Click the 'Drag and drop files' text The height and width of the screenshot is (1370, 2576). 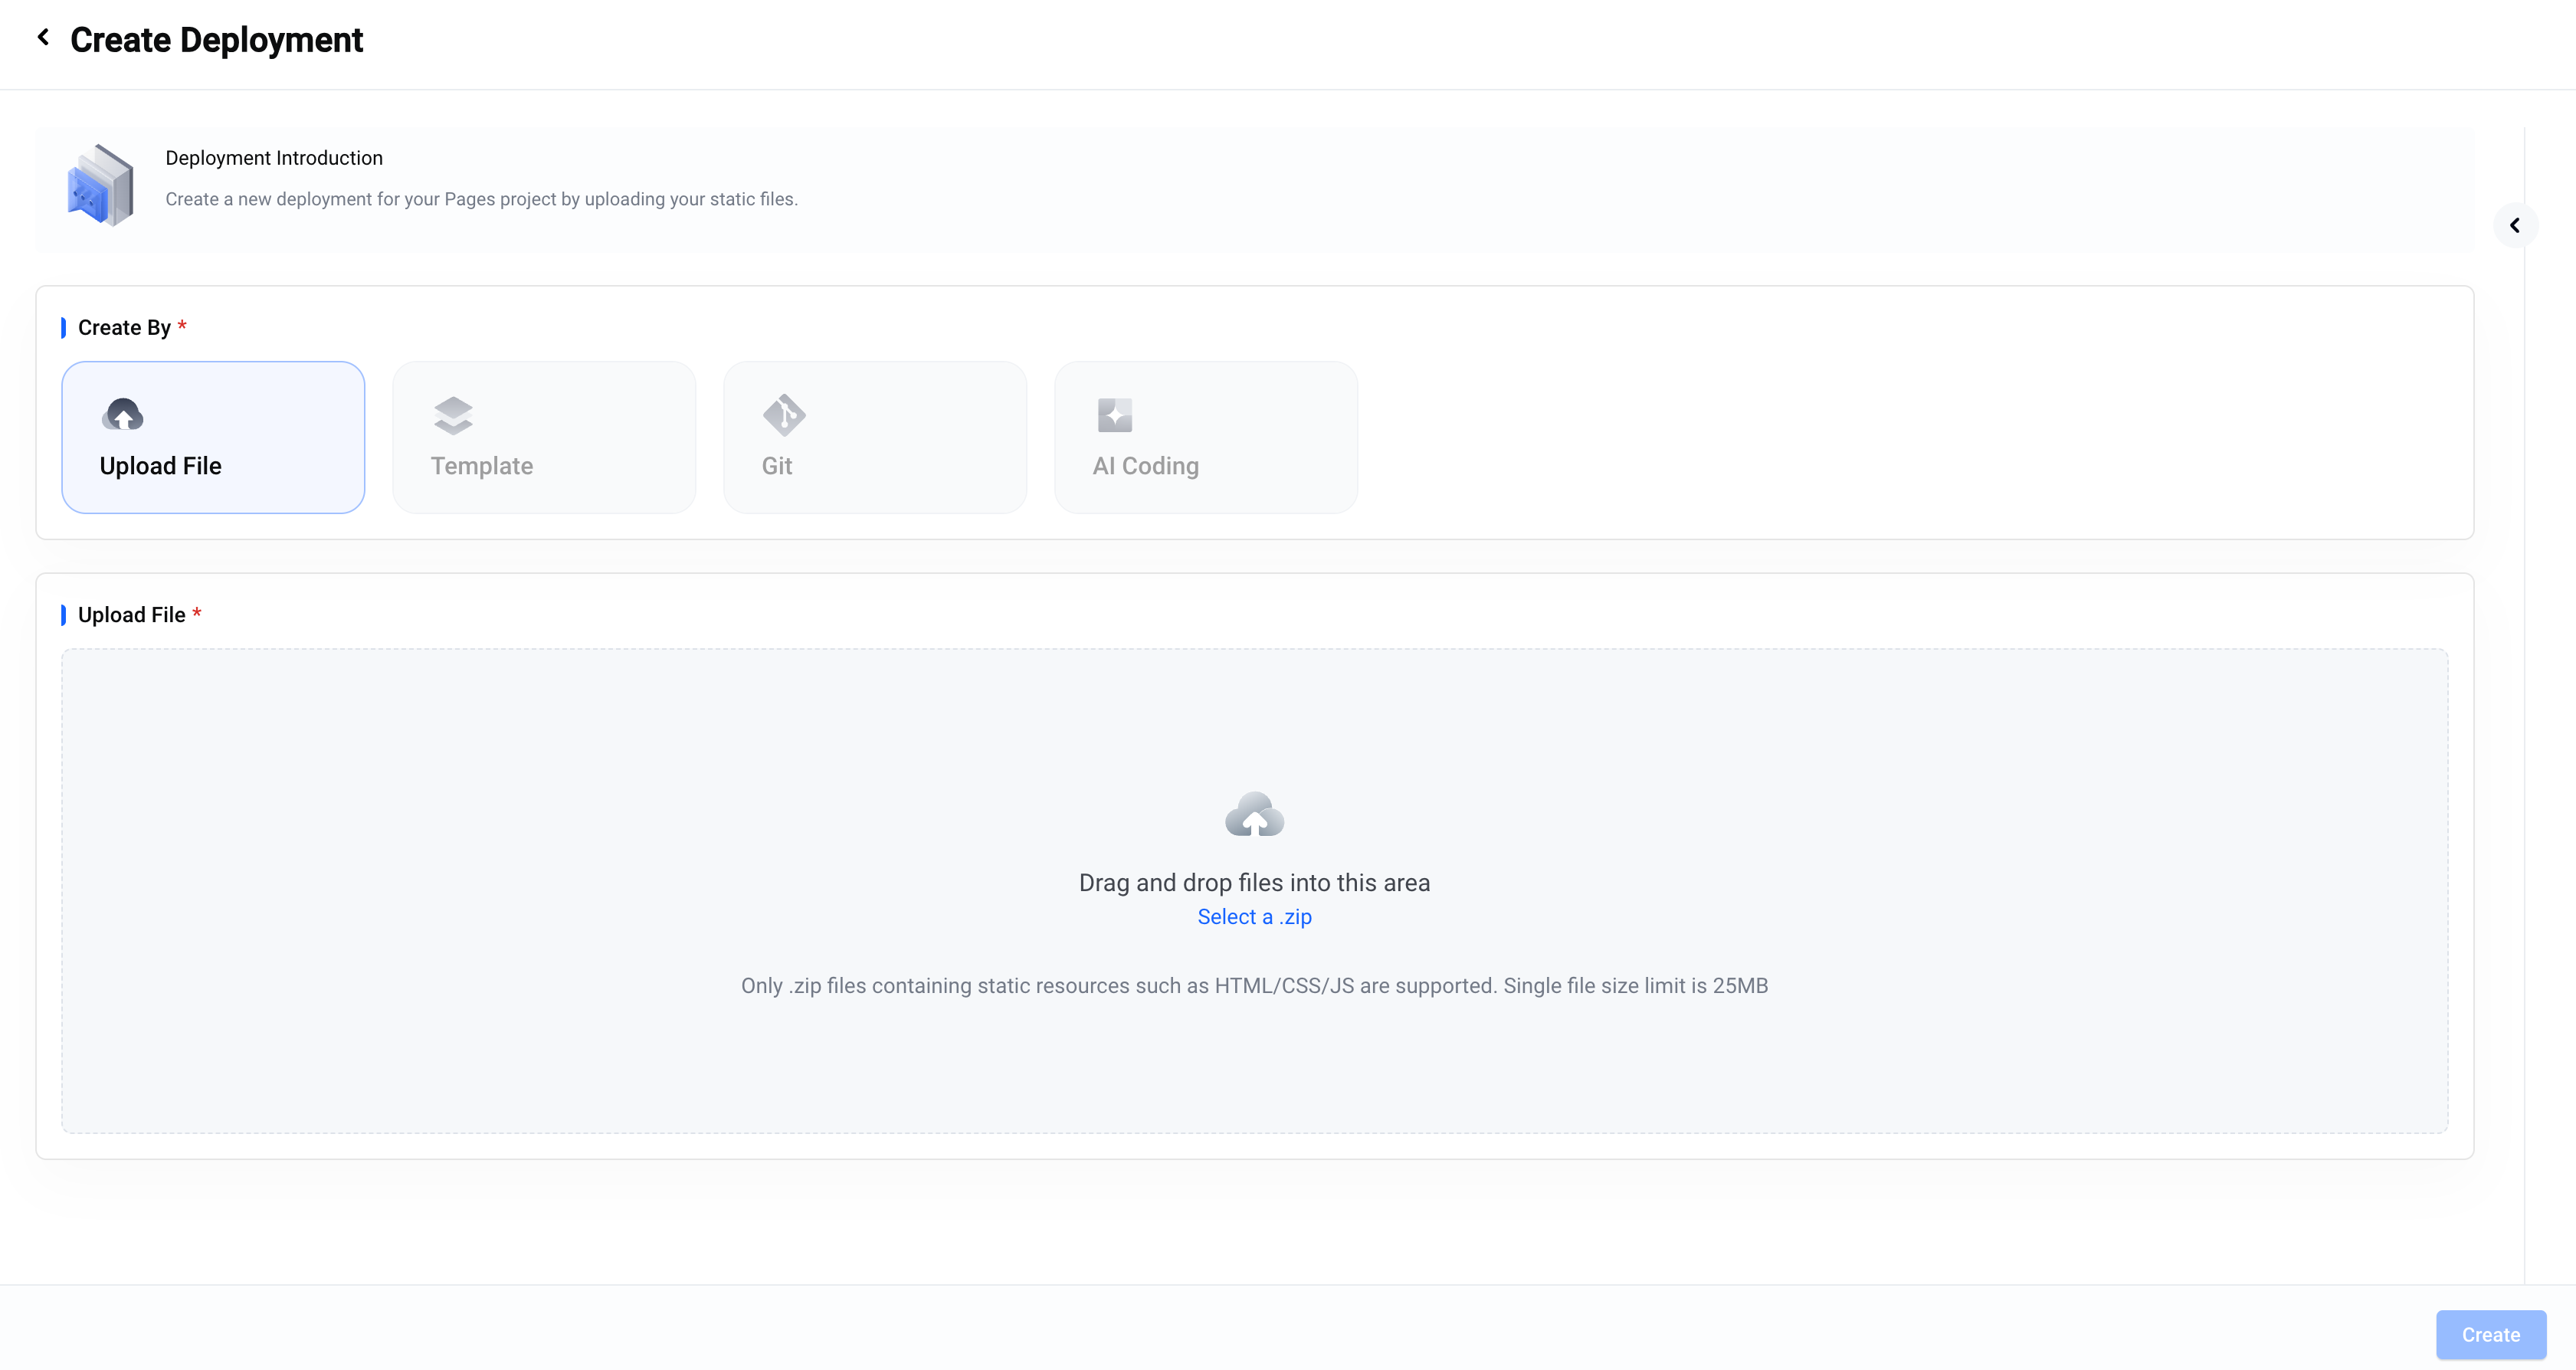coord(1254,883)
